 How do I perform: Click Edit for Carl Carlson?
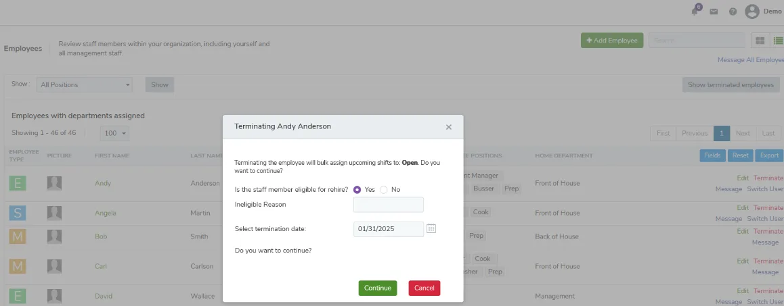pos(743,261)
